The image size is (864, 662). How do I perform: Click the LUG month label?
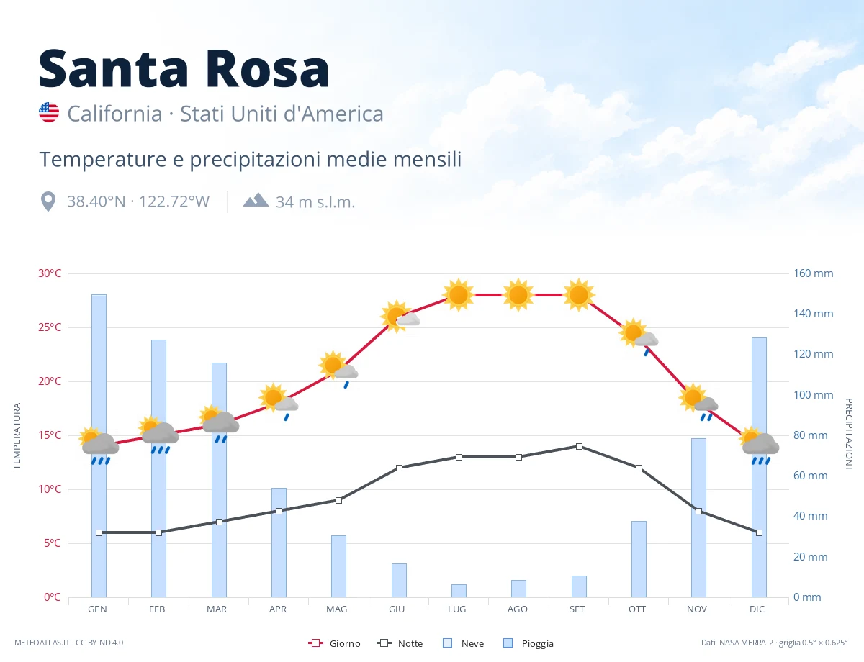pyautogui.click(x=457, y=609)
